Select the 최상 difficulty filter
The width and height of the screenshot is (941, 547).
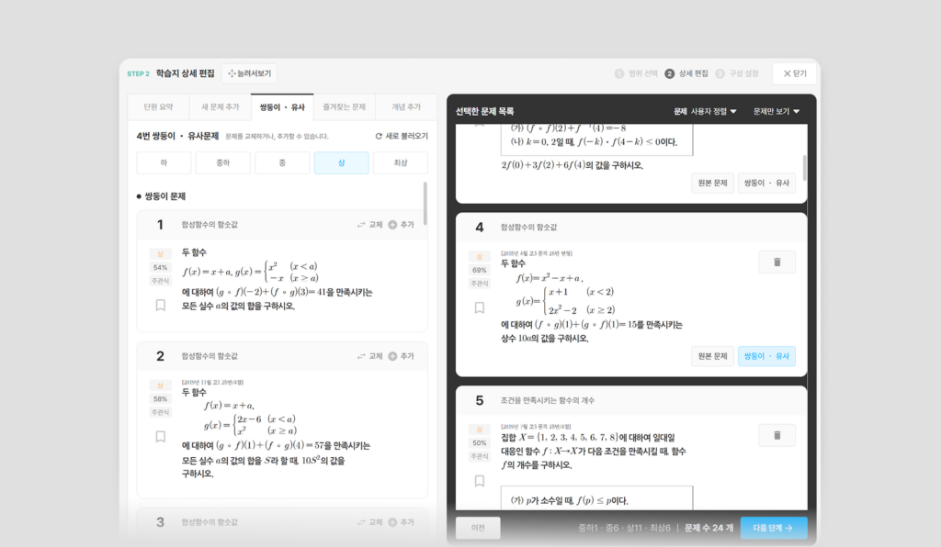401,163
